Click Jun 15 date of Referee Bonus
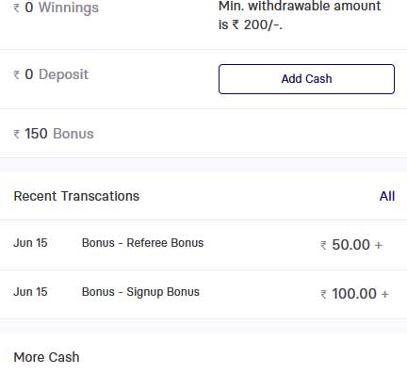The height and width of the screenshot is (374, 407). [30, 243]
